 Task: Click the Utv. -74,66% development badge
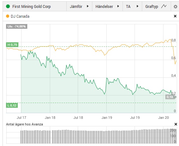pyautogui.click(x=17, y=26)
